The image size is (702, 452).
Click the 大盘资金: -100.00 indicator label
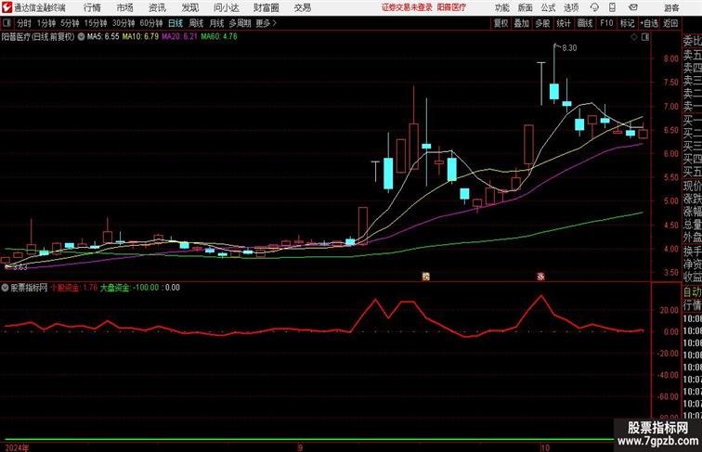tap(129, 288)
